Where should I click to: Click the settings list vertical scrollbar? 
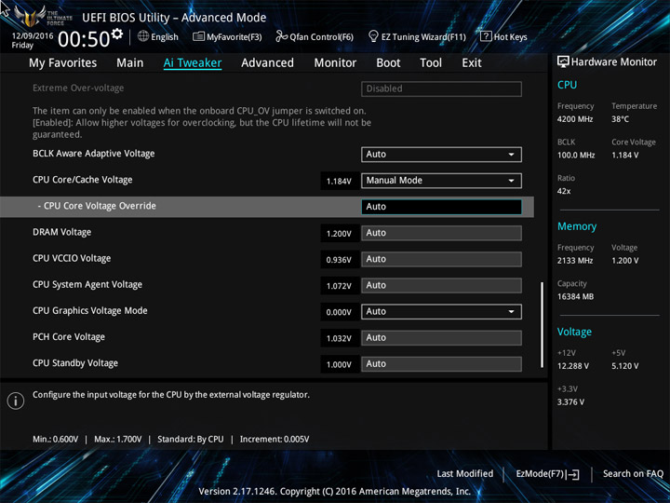(x=542, y=325)
